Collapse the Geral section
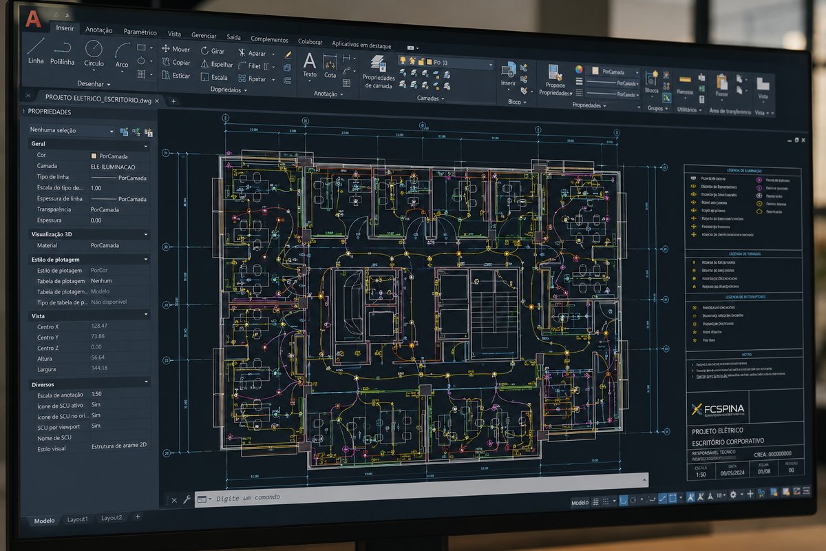The image size is (826, 551). [145, 146]
